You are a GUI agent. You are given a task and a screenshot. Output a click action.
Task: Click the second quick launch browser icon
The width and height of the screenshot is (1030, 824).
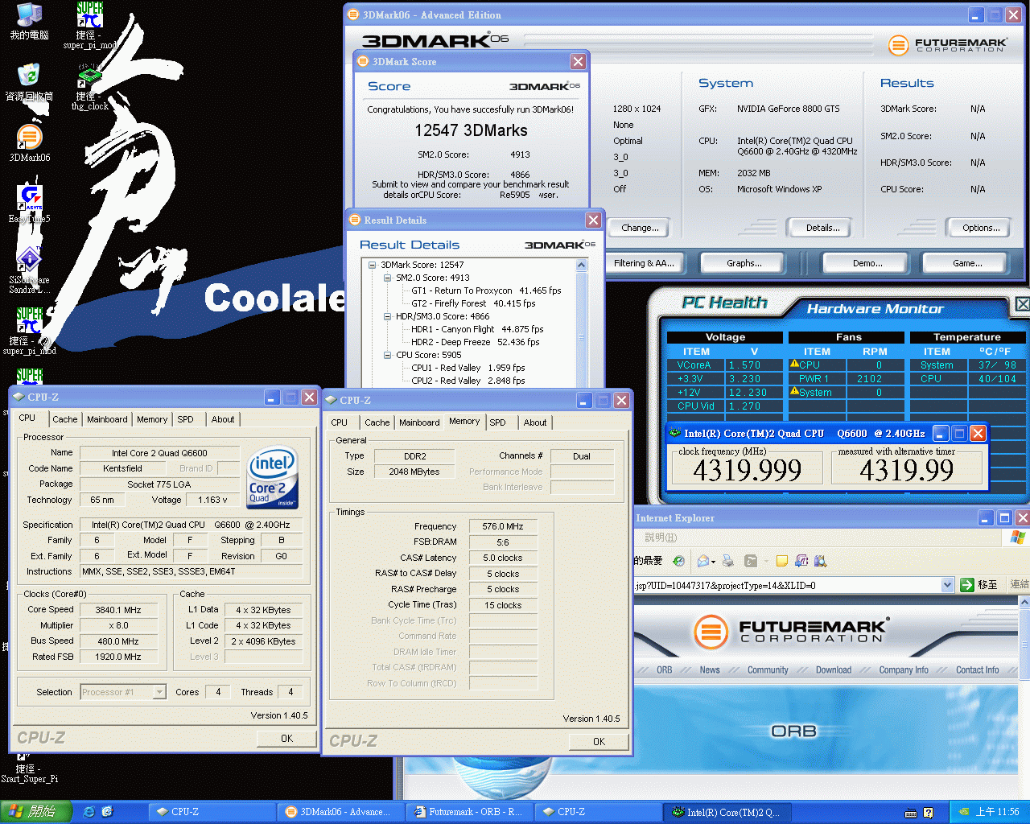tap(107, 812)
